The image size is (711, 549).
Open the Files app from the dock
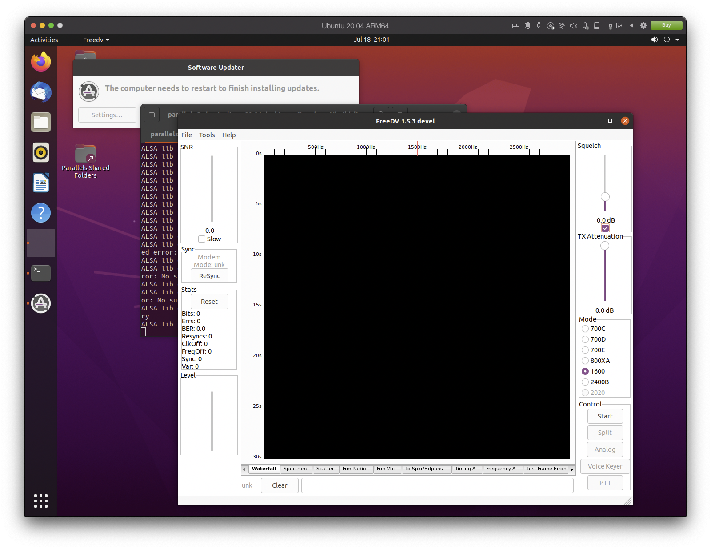click(40, 123)
